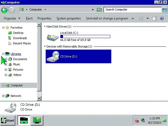
Task: Open Downloads under Favorites
Action: pos(20,38)
